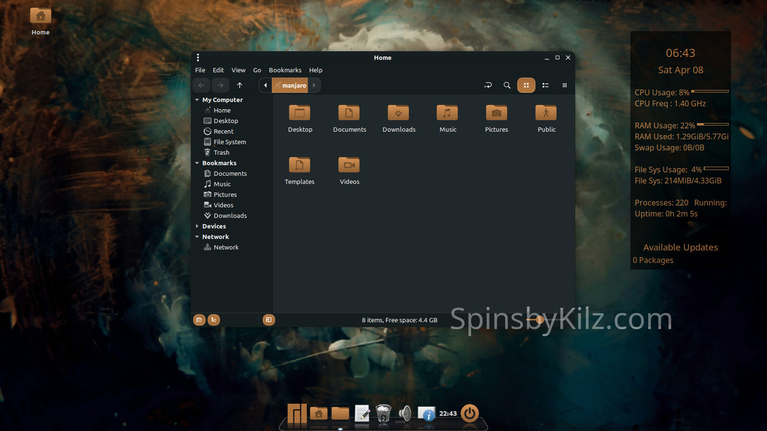The width and height of the screenshot is (767, 431).
Task: Collapse the Bookmarks section
Action: tap(197, 163)
